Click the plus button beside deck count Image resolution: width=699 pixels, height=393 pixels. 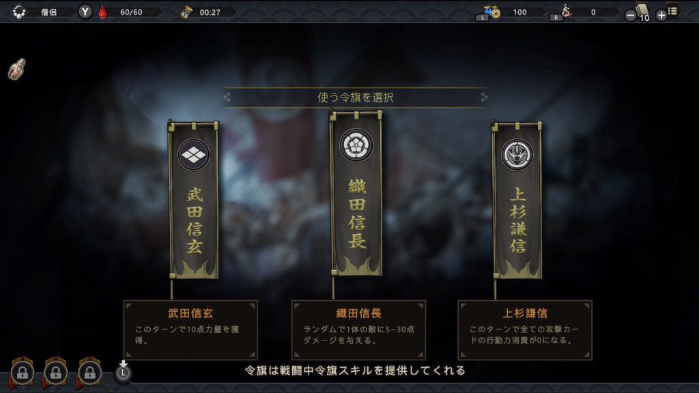click(x=661, y=16)
